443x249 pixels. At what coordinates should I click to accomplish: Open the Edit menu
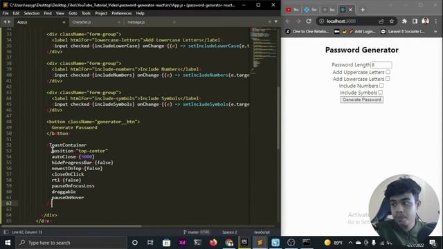[16, 13]
